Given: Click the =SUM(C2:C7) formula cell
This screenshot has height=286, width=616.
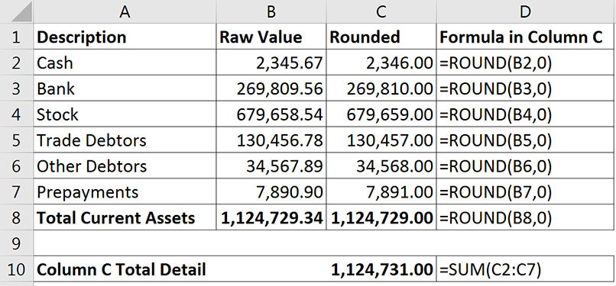Looking at the screenshot, I should [x=526, y=269].
